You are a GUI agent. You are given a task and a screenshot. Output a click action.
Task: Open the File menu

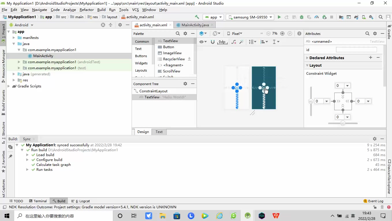point(4,10)
